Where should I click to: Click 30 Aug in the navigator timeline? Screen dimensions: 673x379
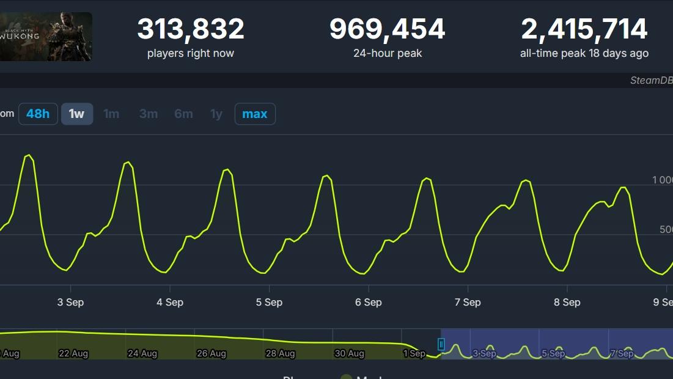point(350,354)
